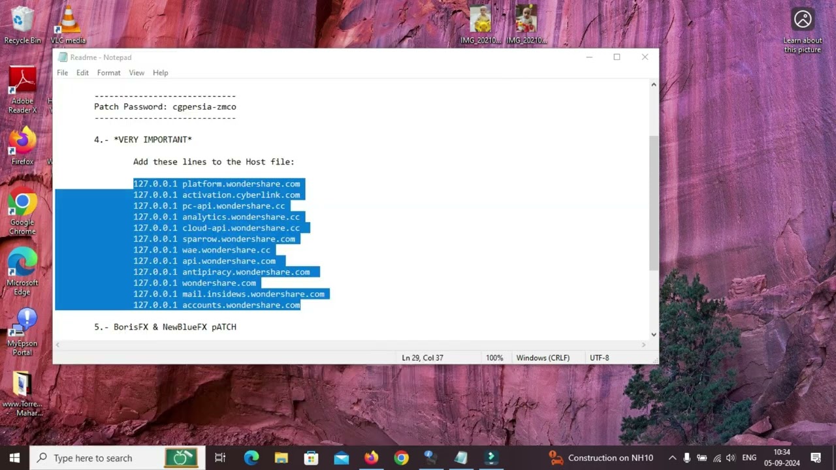Click the microphone tray icon
The height and width of the screenshot is (470, 836).
coord(686,458)
